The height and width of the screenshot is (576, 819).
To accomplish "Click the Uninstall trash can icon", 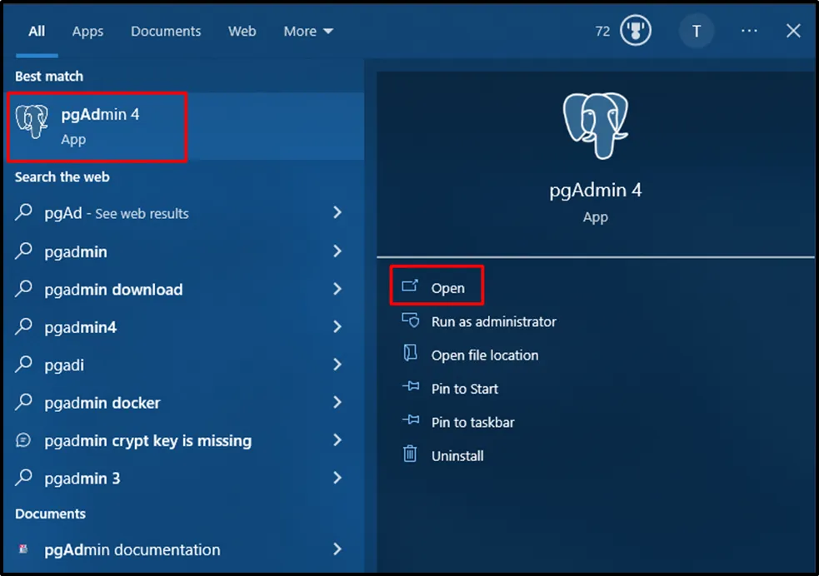I will coord(410,454).
